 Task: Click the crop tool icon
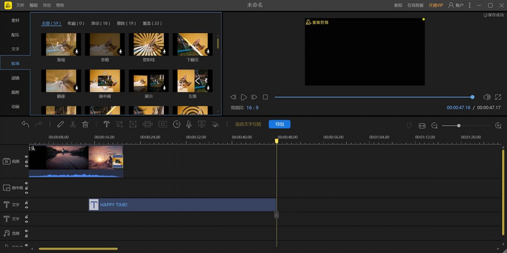click(119, 124)
